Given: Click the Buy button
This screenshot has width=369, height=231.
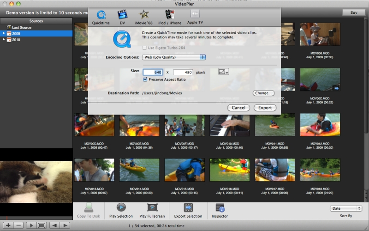Looking at the screenshot, I should tap(354, 12).
